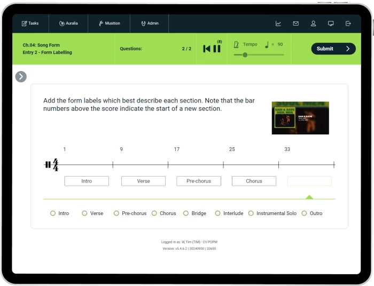Screen dimensions: 374x286
Task: Open the Tasks menu
Action: coord(30,23)
